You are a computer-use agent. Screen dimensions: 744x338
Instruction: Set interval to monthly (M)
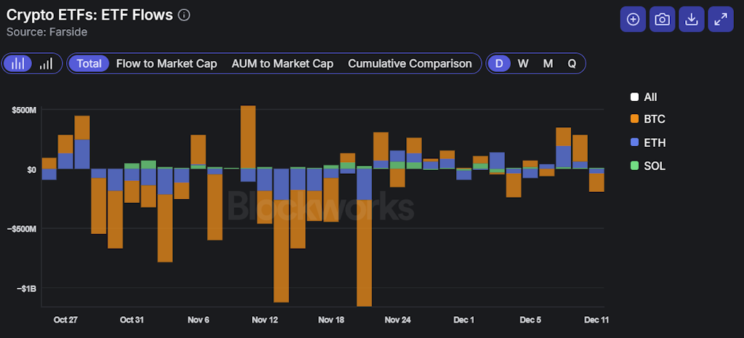pos(548,63)
